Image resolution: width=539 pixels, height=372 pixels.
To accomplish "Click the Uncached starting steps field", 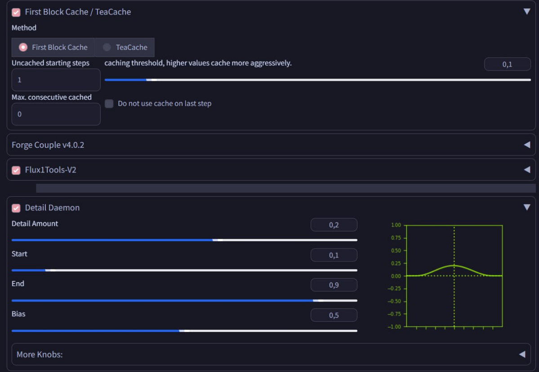I will tap(56, 80).
